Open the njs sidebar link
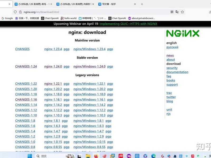 (x=168, y=114)
